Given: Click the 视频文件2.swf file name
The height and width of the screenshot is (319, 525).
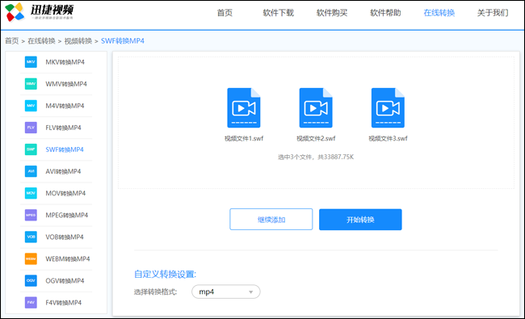Looking at the screenshot, I should [x=316, y=138].
